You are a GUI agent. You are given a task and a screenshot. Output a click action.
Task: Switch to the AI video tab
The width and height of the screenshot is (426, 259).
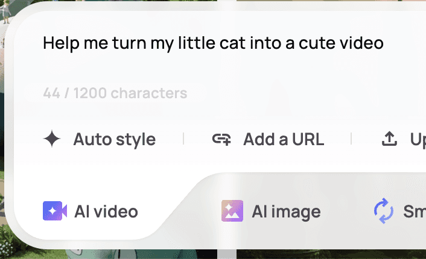[x=91, y=211]
